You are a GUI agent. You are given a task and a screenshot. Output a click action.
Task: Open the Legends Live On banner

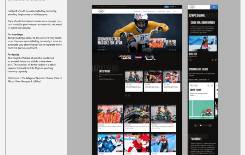click(137, 57)
